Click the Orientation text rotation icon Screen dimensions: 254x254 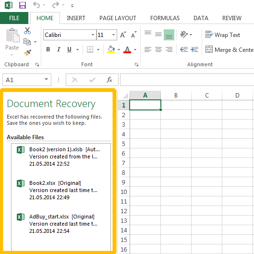pyautogui.click(x=184, y=35)
